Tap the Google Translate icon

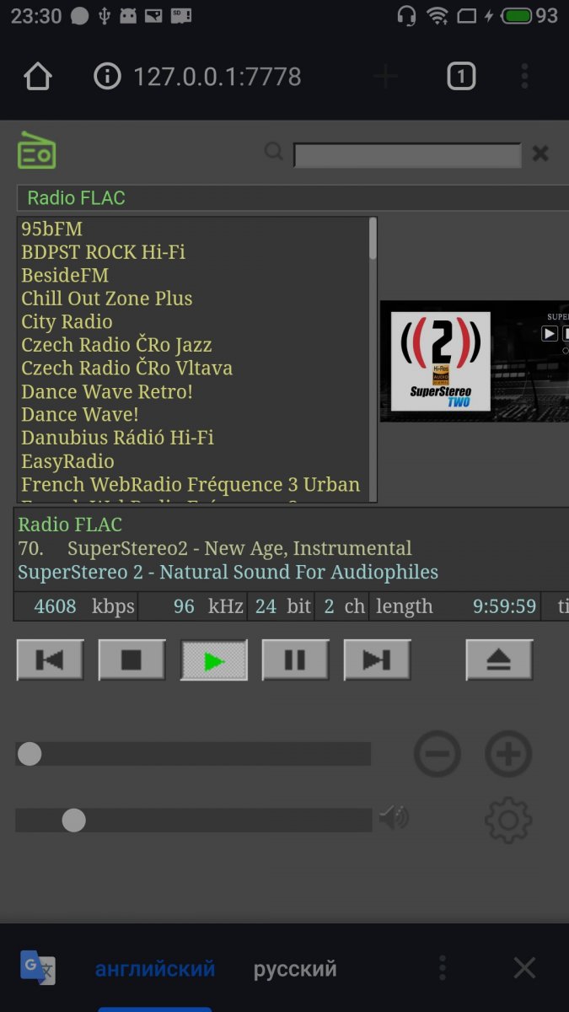[x=38, y=968]
